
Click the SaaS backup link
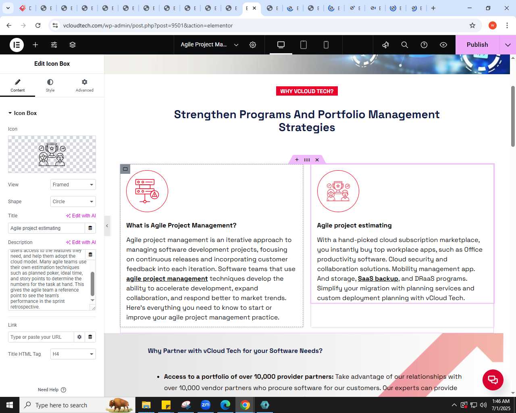(378, 279)
